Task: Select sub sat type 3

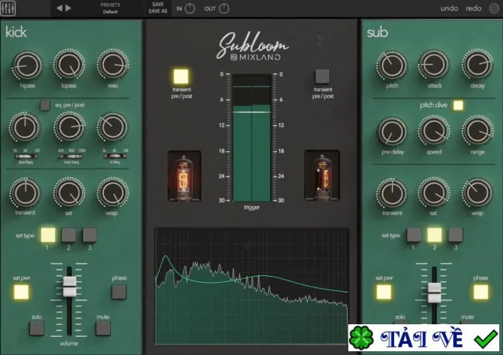Action: (455, 235)
